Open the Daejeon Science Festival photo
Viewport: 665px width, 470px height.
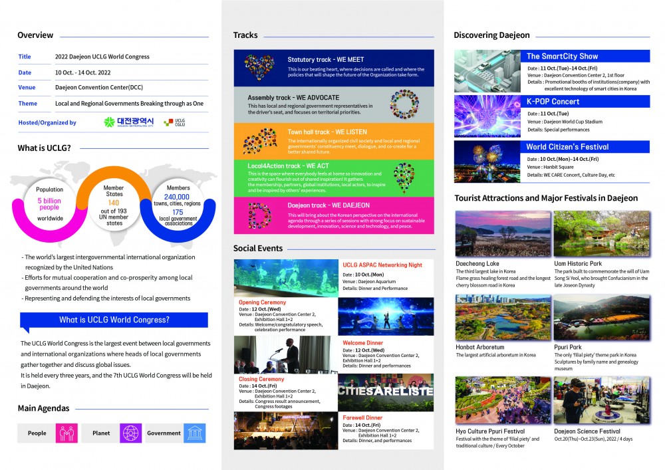point(602,400)
